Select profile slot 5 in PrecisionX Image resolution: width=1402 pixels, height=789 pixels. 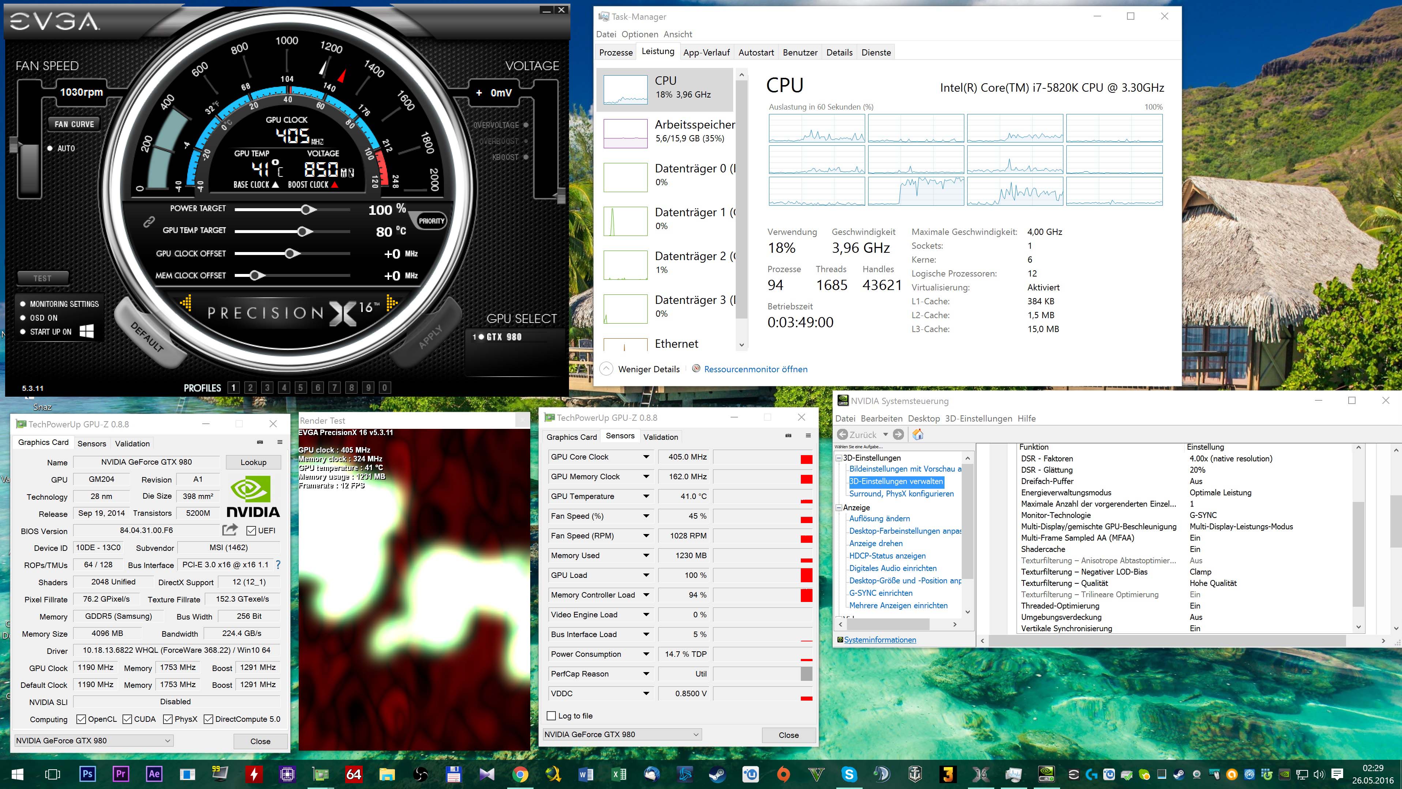coord(301,388)
